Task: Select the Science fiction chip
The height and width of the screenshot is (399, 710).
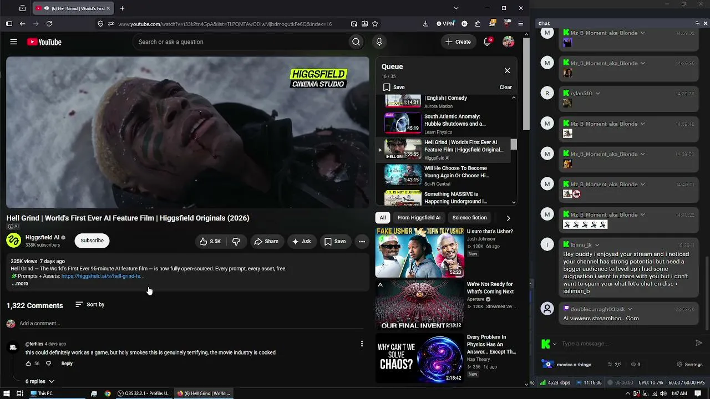Action: click(469, 218)
